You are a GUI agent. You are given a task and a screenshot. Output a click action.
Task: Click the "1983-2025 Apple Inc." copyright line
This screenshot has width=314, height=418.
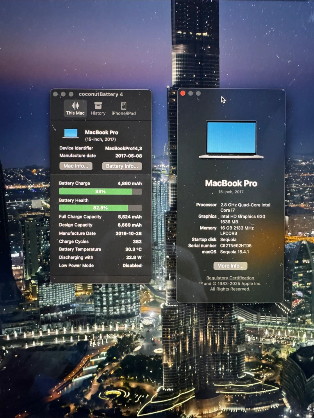230,284
